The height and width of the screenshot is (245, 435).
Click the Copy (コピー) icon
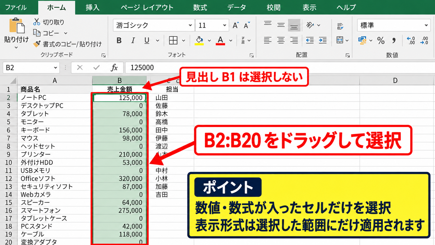click(37, 33)
